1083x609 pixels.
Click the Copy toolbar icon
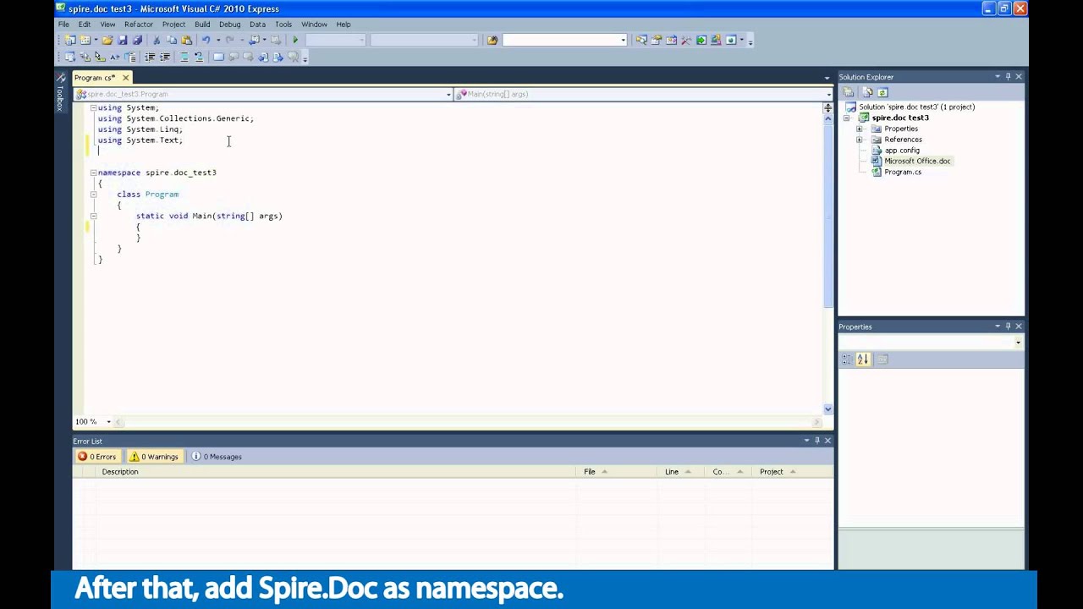[172, 40]
